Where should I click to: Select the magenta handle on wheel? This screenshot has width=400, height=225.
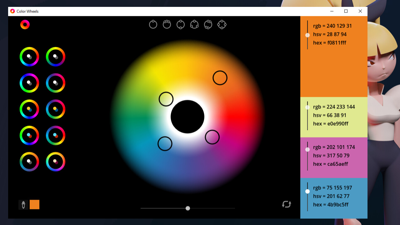(212, 137)
